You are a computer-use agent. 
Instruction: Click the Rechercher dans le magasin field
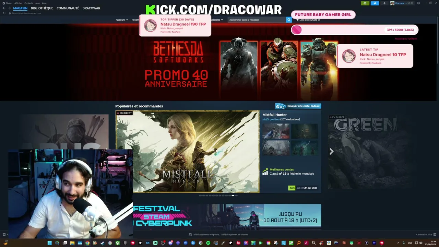(x=257, y=20)
